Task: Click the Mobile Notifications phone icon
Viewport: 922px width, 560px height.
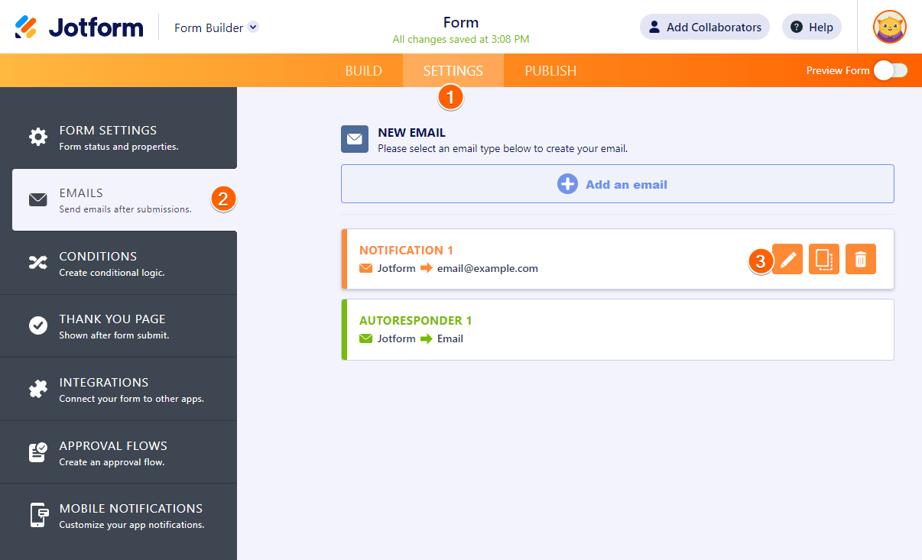Action: (x=38, y=515)
